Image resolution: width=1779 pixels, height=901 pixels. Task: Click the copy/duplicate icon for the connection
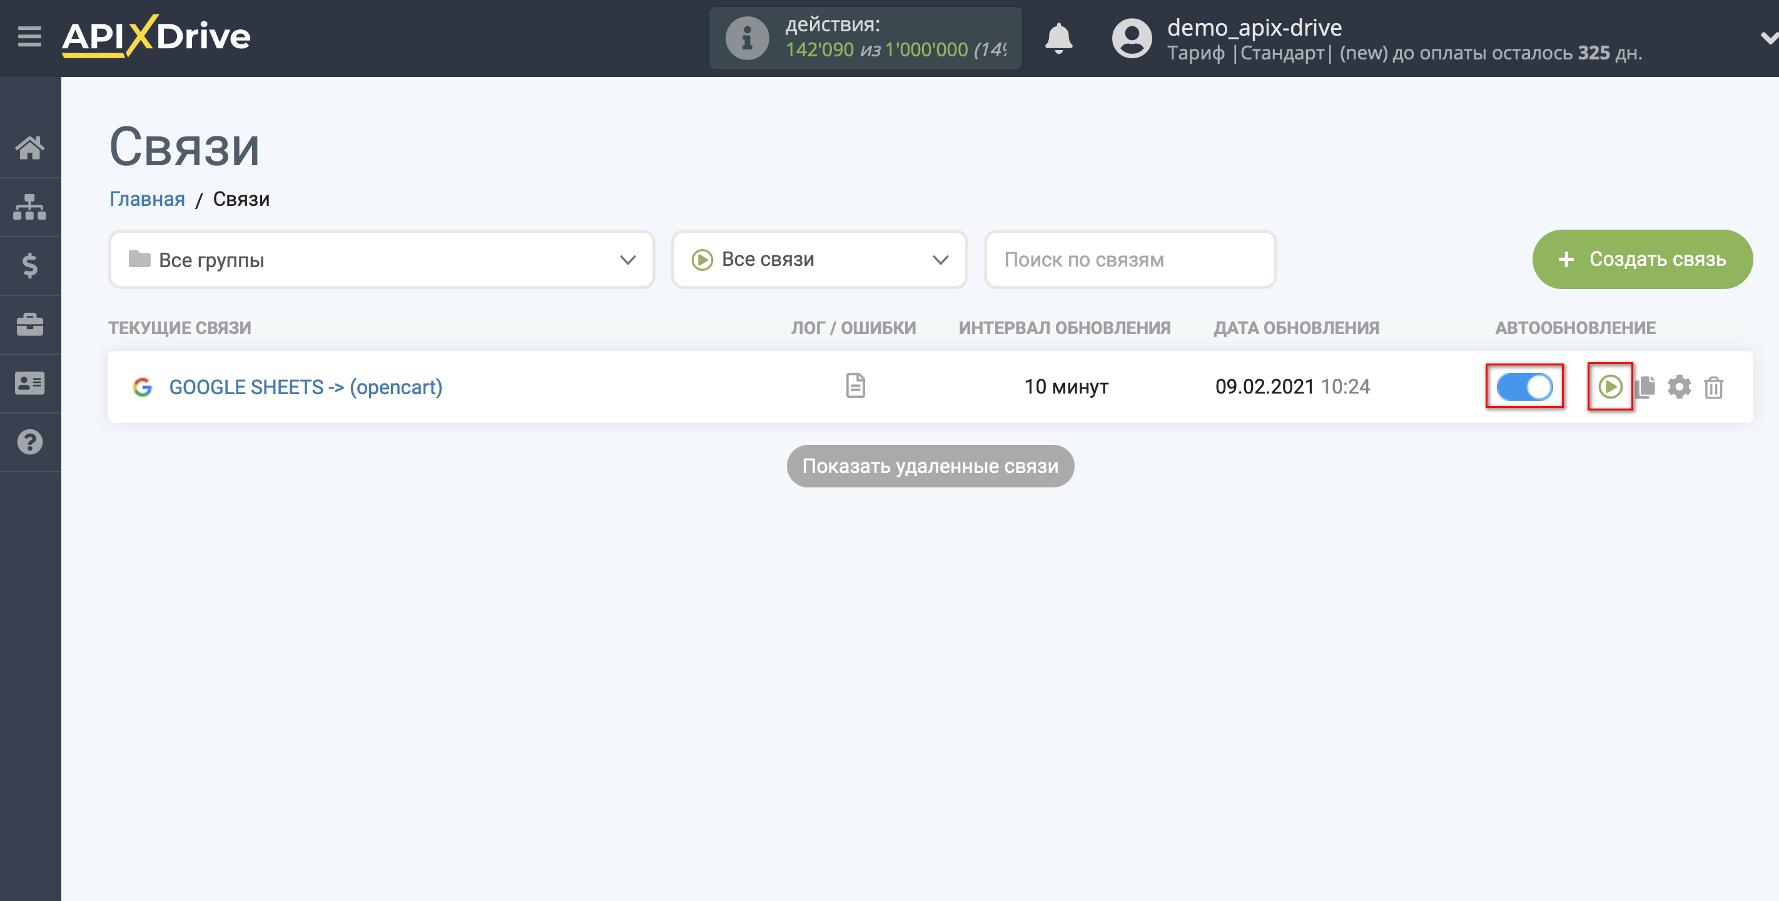1646,386
